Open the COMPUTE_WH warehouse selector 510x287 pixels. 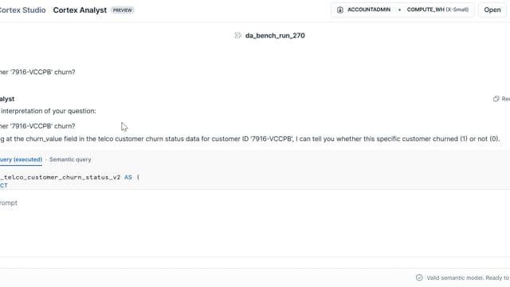[434, 10]
